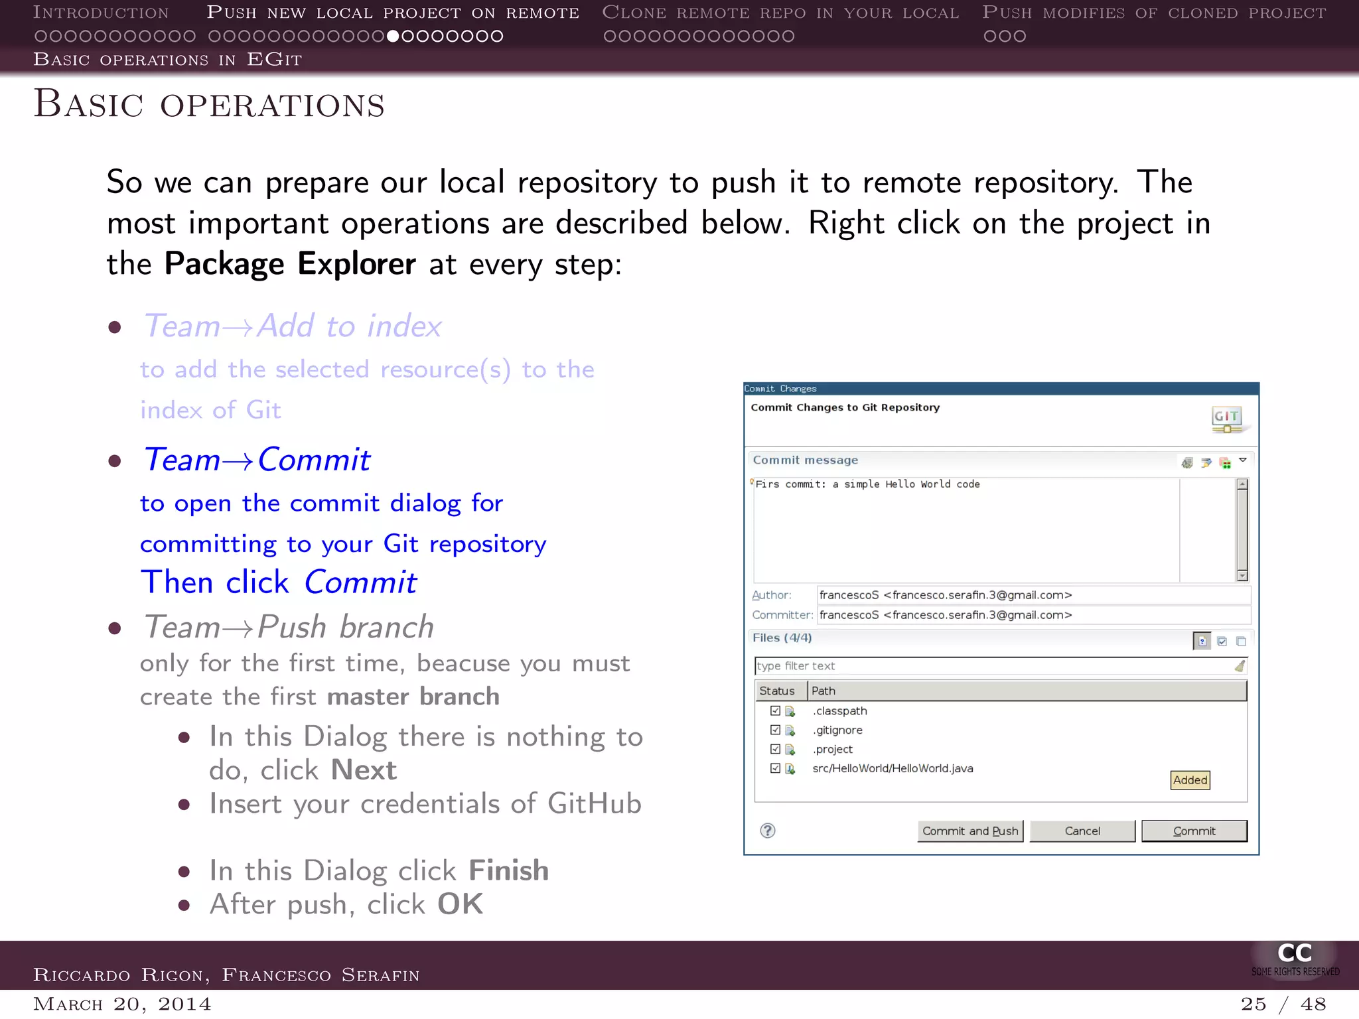The image size is (1359, 1019).
Task: Uncheck the .project checkbox
Action: 775,749
